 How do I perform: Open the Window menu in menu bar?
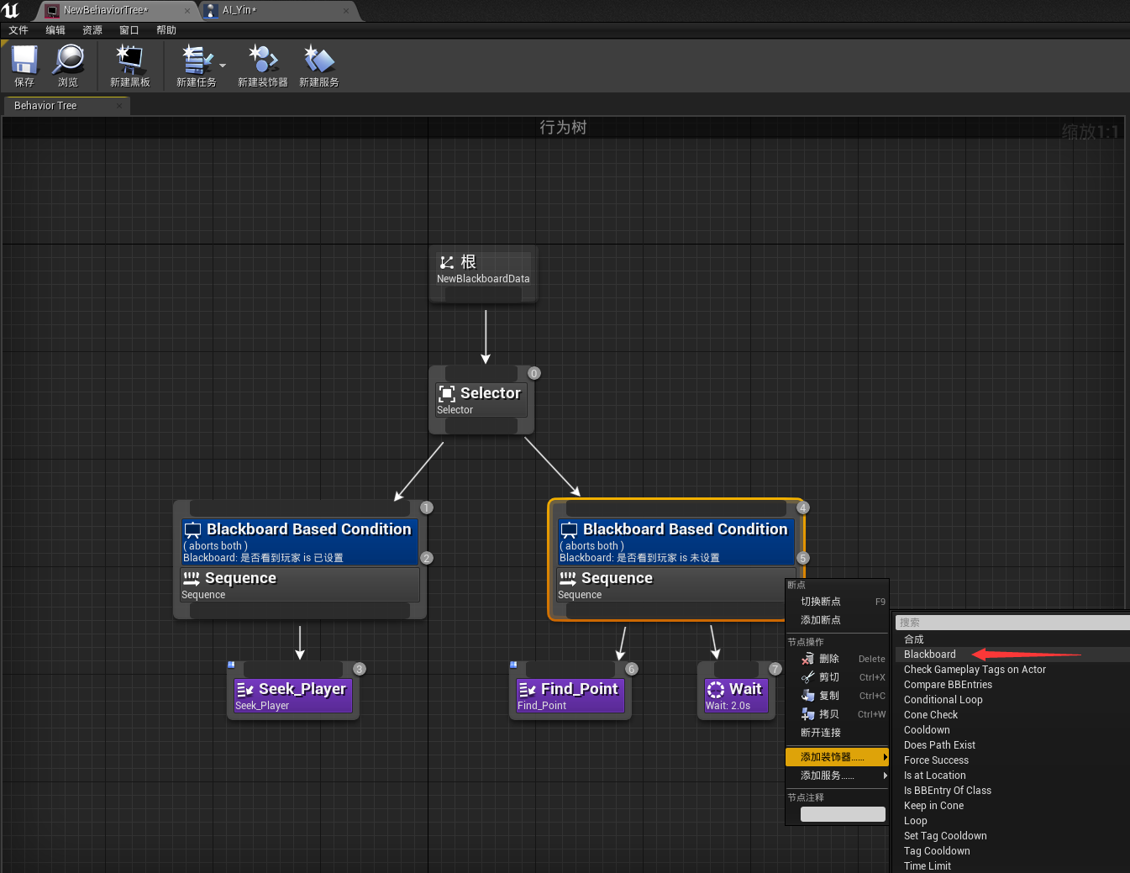click(x=129, y=30)
